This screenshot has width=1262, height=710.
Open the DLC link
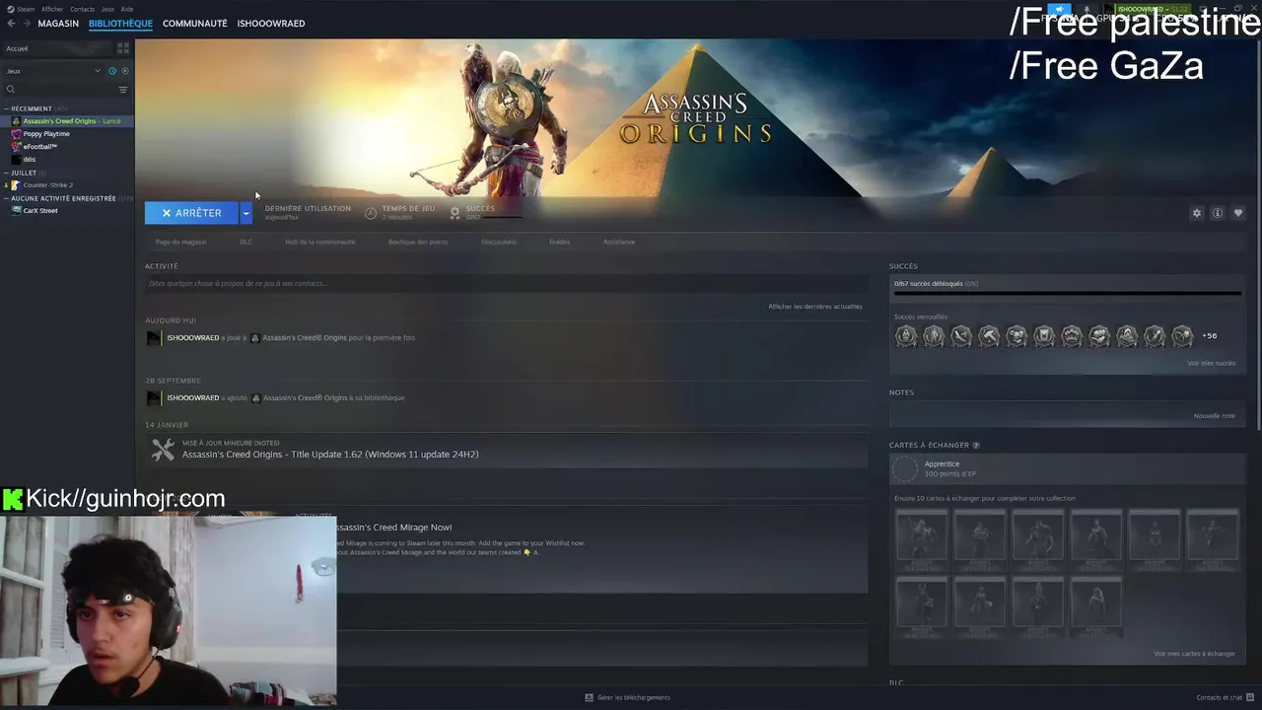pyautogui.click(x=245, y=242)
